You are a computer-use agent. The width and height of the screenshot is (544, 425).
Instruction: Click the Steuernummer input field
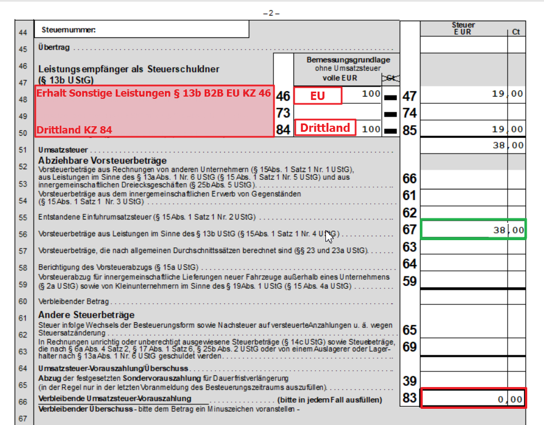tap(141, 29)
